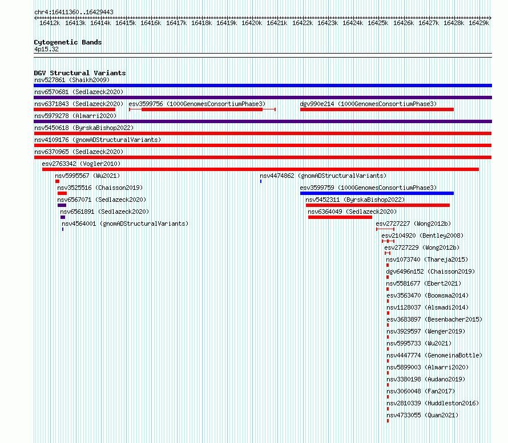Click nsv2810339 (Huddleston2016) label
Image resolution: width=508 pixels, height=443 pixels.
[x=433, y=403]
